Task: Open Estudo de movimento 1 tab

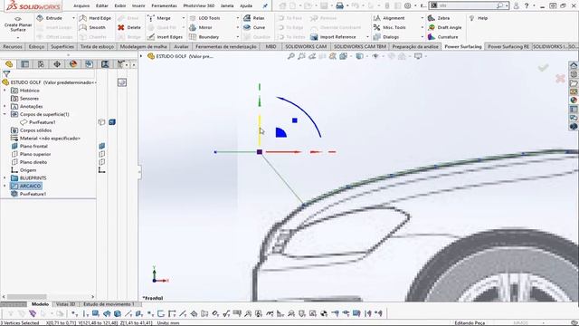Action: coord(109,304)
